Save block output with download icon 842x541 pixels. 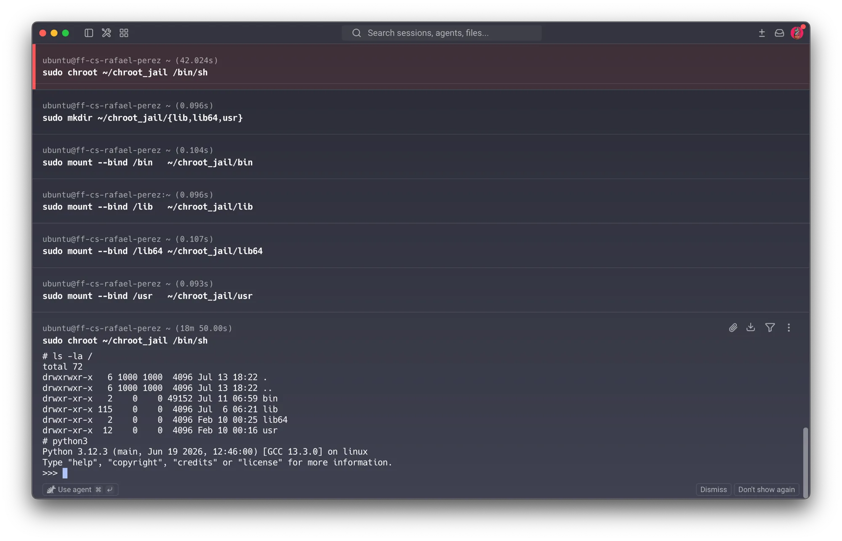pyautogui.click(x=751, y=327)
